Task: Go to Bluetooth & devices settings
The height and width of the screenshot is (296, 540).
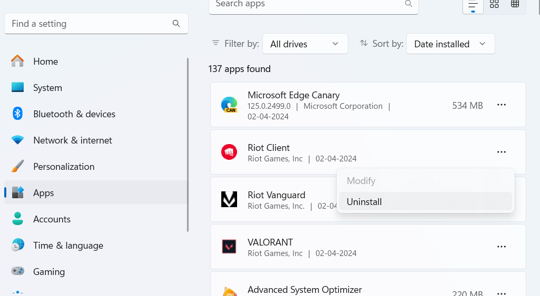Action: click(x=74, y=114)
